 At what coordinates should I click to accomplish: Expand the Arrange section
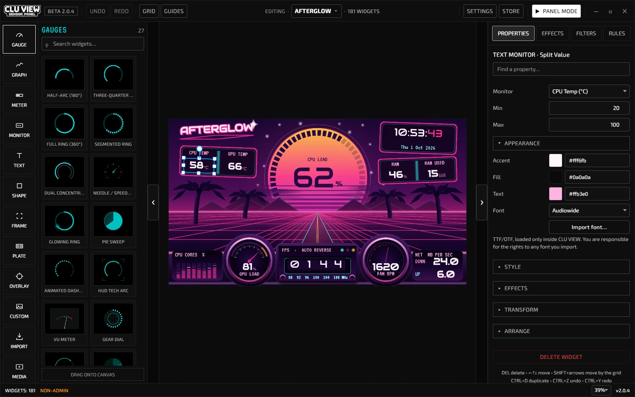coord(561,331)
